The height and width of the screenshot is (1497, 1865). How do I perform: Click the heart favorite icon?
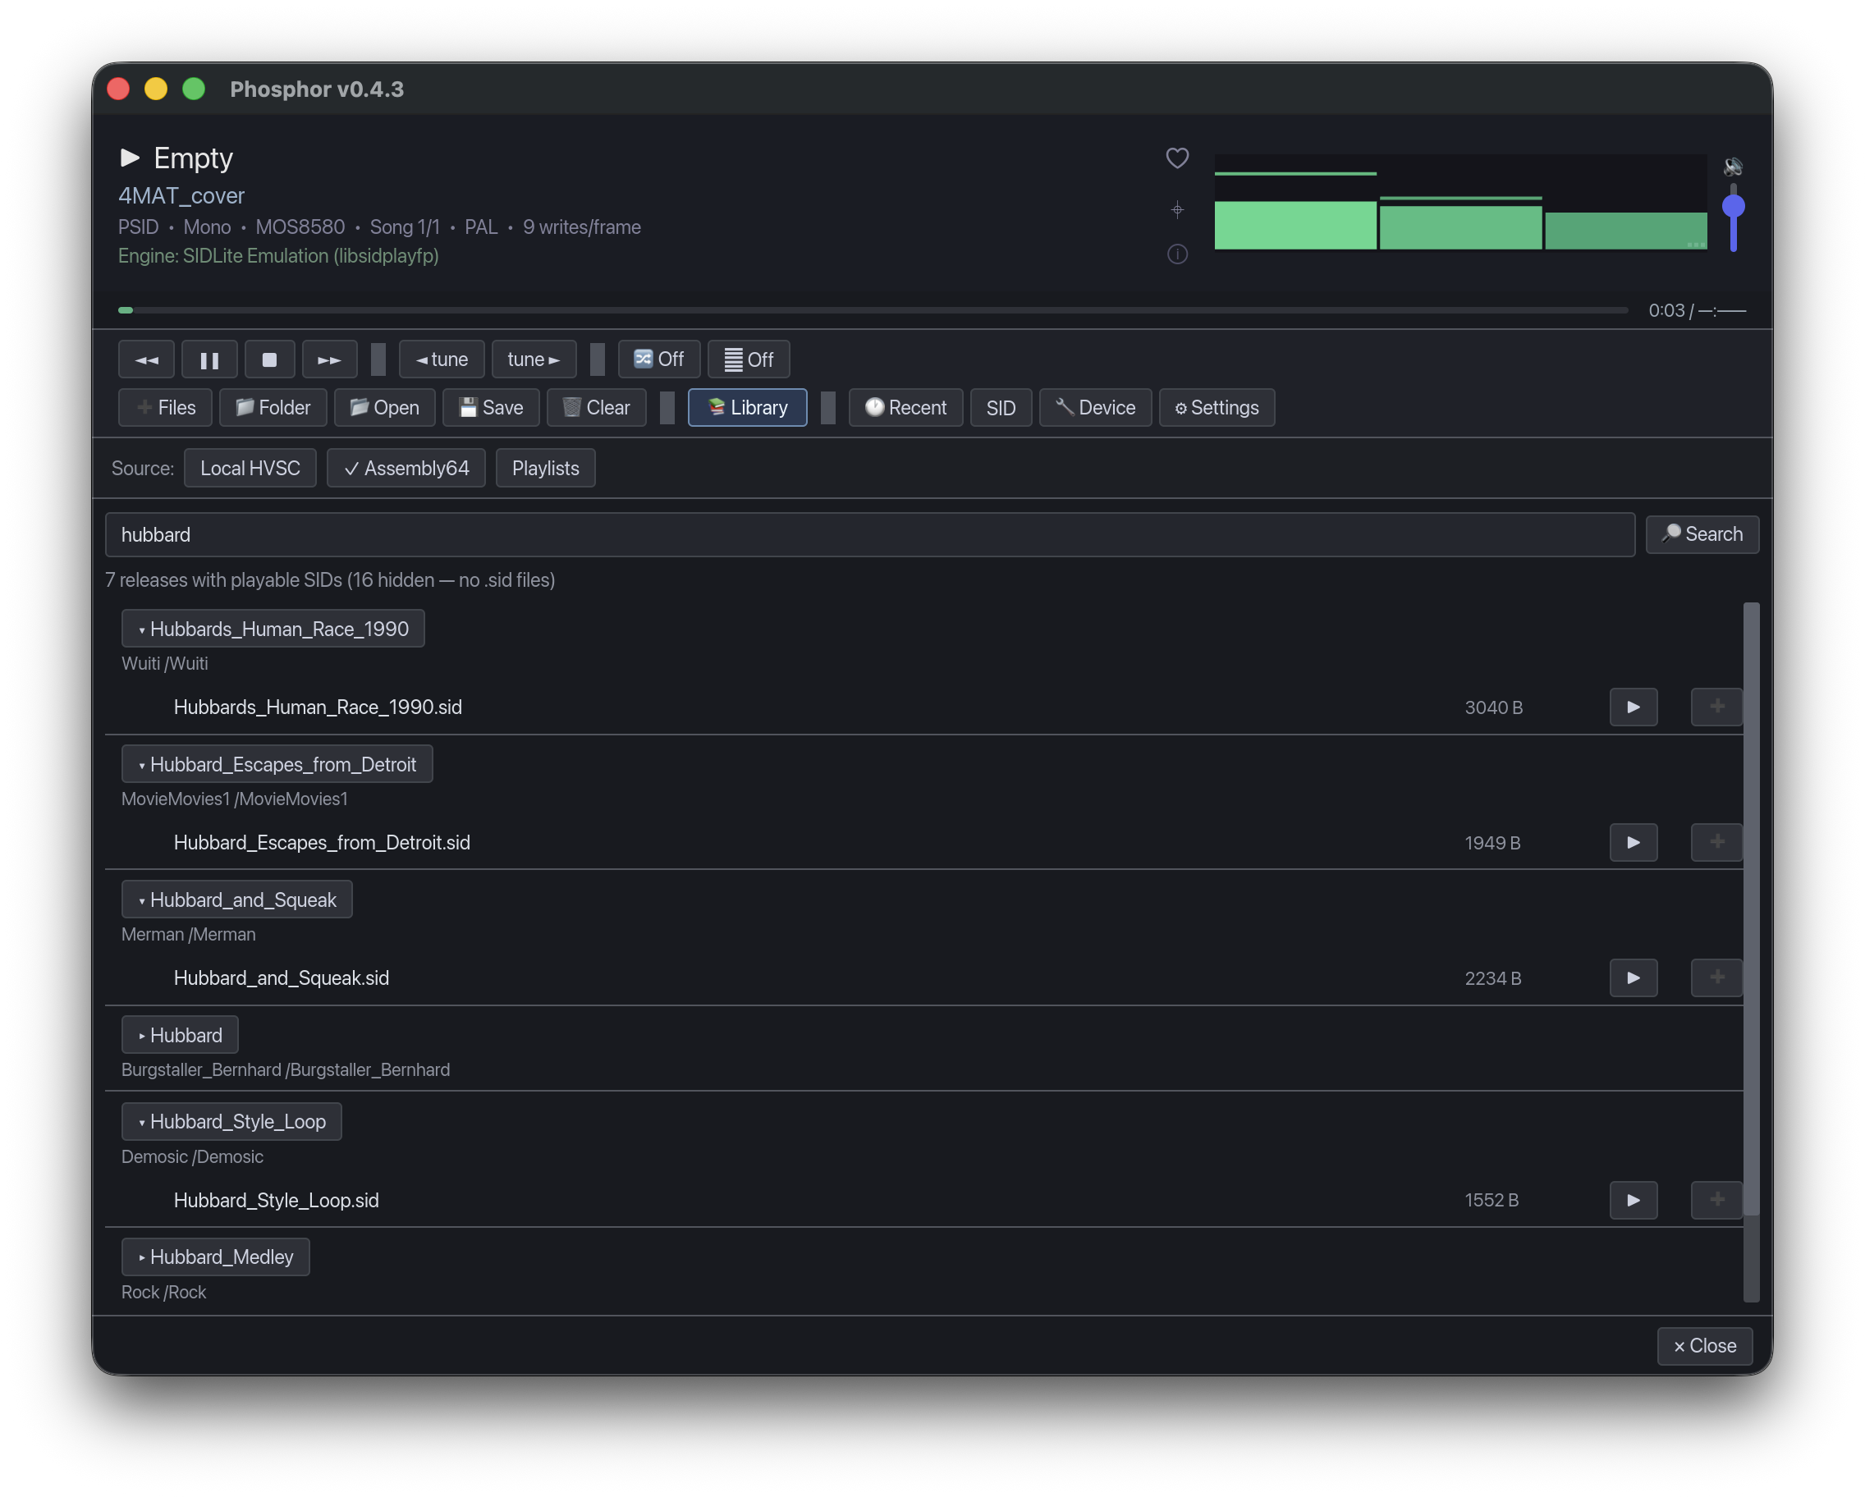coord(1176,158)
